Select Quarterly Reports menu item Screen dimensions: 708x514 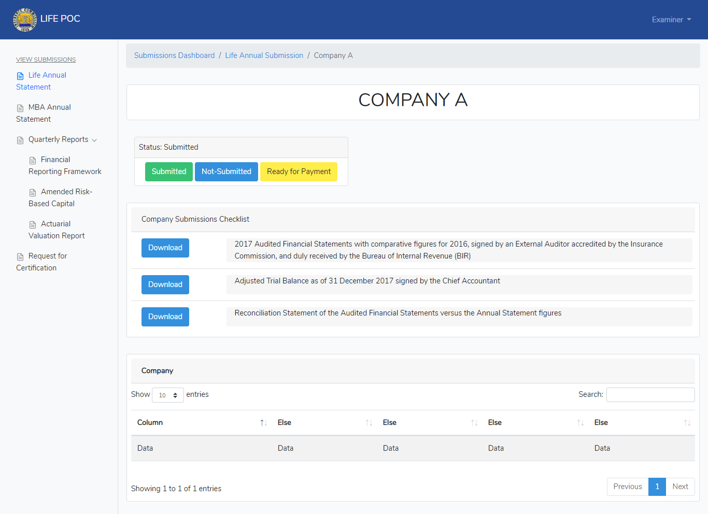(x=58, y=139)
